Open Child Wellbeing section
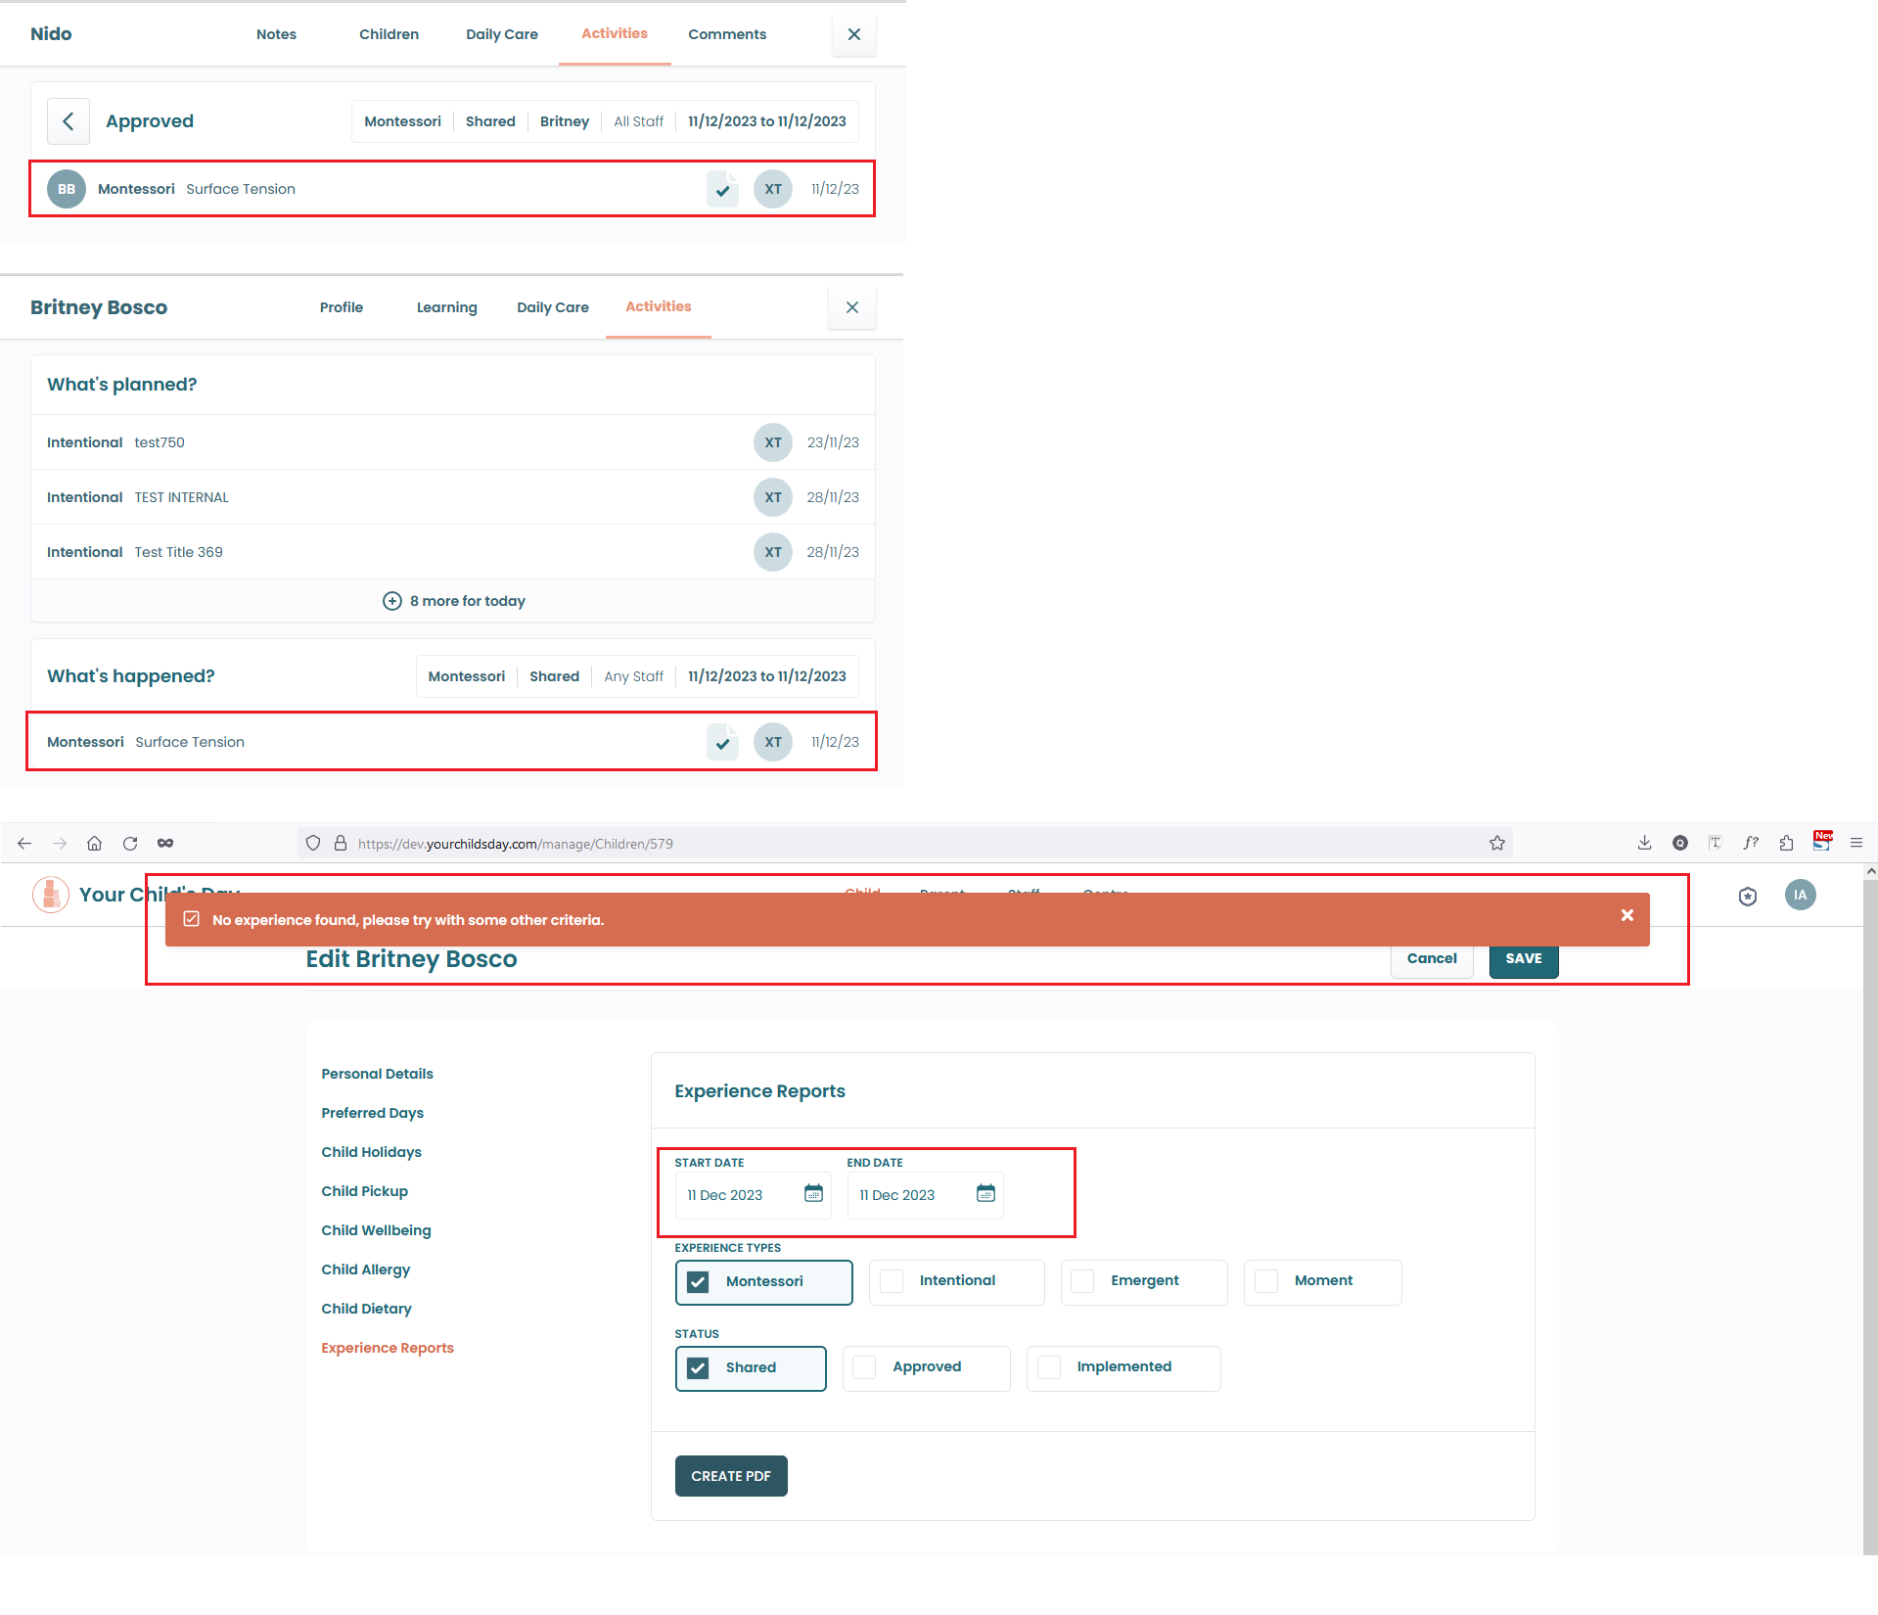 [x=376, y=1230]
